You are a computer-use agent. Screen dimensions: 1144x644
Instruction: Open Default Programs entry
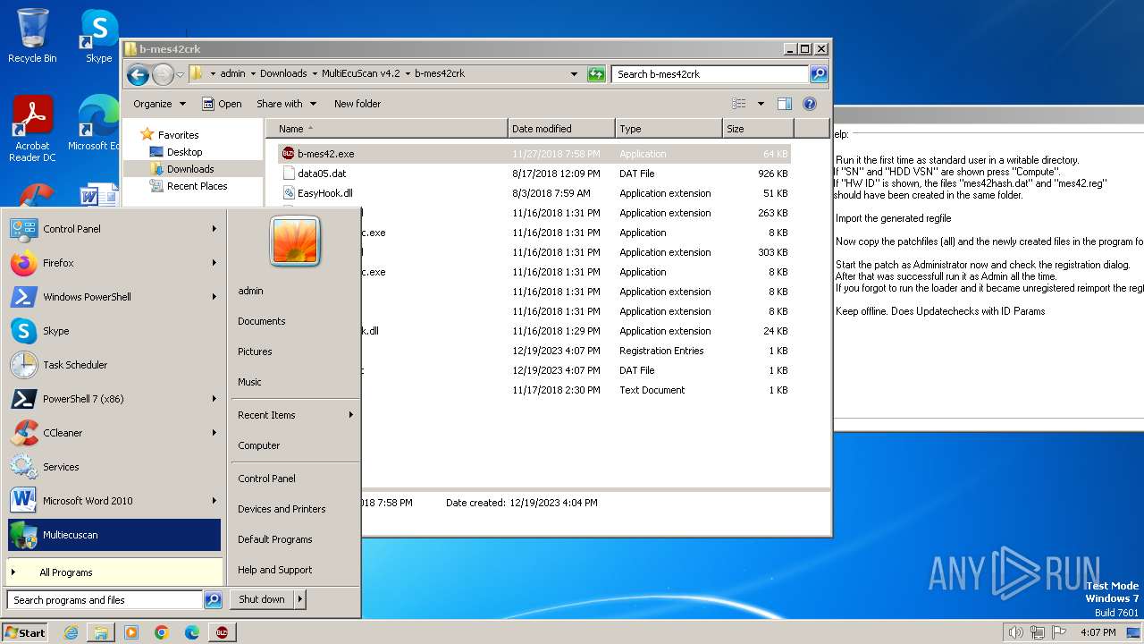tap(274, 539)
